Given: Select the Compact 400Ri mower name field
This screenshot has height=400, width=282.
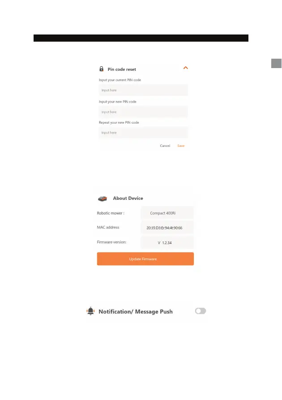Looking at the screenshot, I should 167,213.
